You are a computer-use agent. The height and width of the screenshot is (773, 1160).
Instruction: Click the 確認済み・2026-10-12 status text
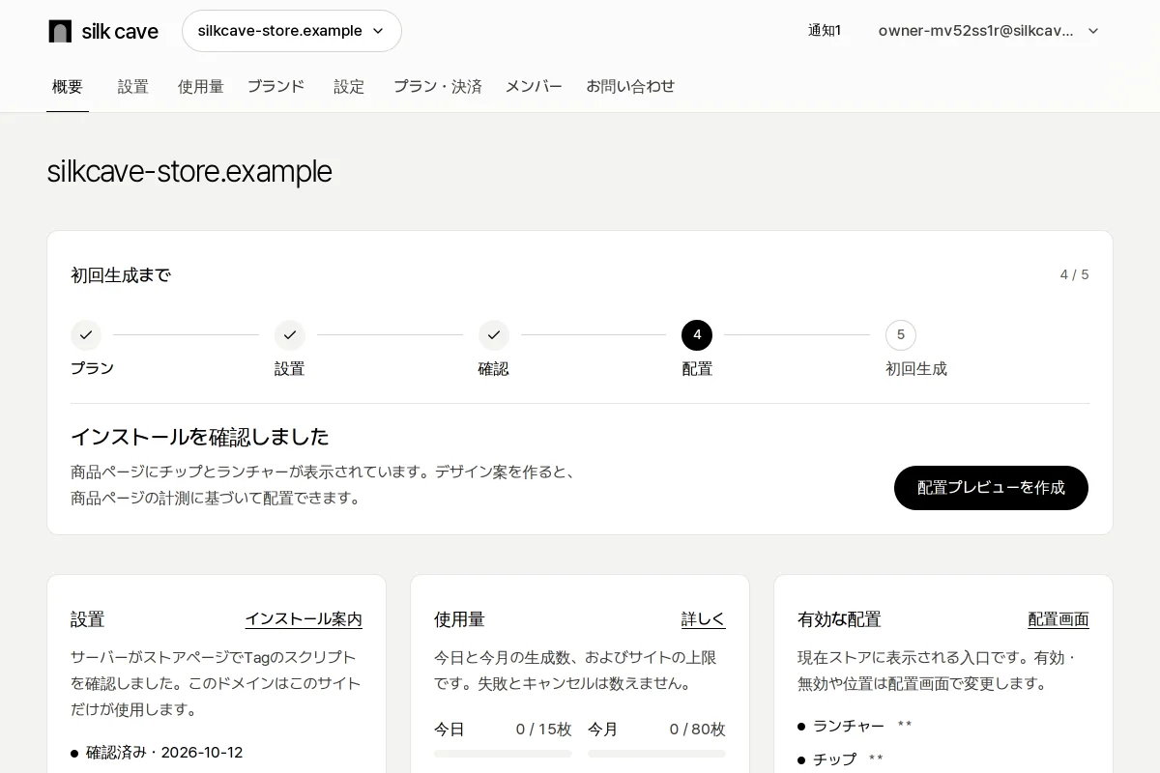(x=164, y=753)
